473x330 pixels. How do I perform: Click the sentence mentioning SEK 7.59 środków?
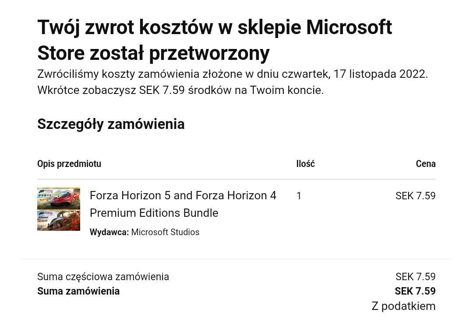[180, 90]
